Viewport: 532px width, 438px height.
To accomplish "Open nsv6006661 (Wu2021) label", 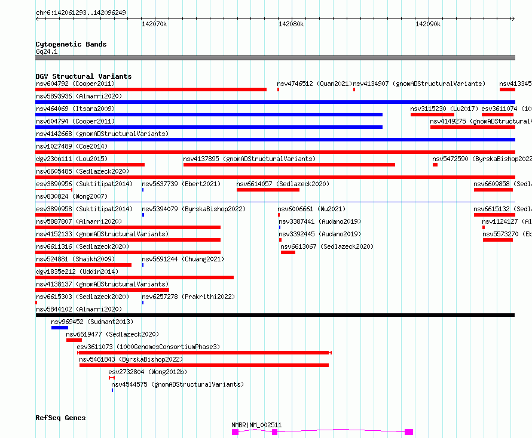I will 311,209.
